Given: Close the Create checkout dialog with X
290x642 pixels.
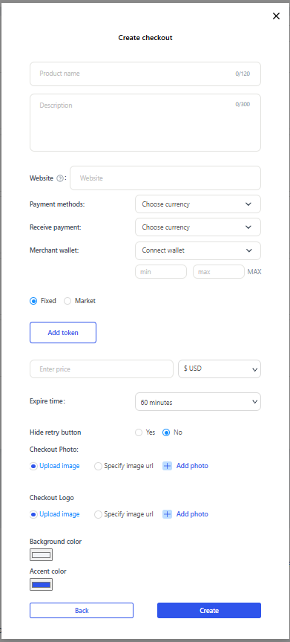Looking at the screenshot, I should click(276, 16).
